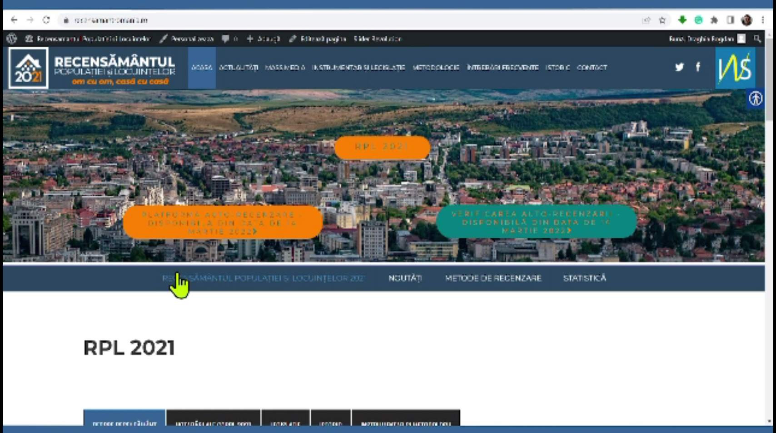
Task: Open the accessibility tools icon
Action: point(756,98)
